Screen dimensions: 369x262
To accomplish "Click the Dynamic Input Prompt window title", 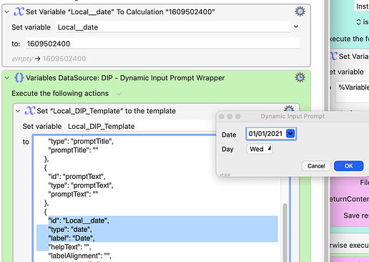I will (x=292, y=116).
